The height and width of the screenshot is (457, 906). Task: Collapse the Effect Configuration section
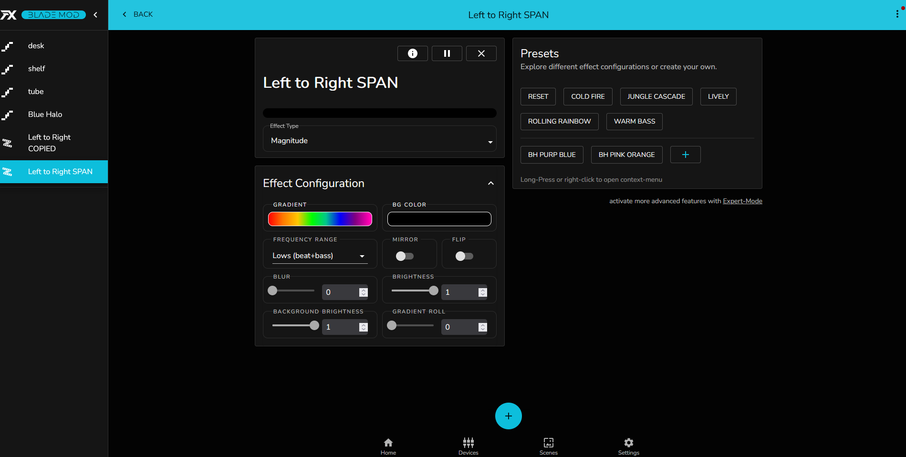tap(490, 183)
